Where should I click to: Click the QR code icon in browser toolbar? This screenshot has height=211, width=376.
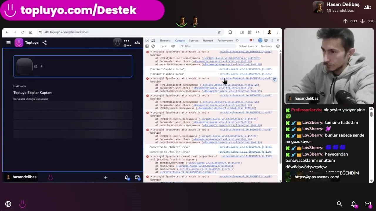tap(250, 32)
